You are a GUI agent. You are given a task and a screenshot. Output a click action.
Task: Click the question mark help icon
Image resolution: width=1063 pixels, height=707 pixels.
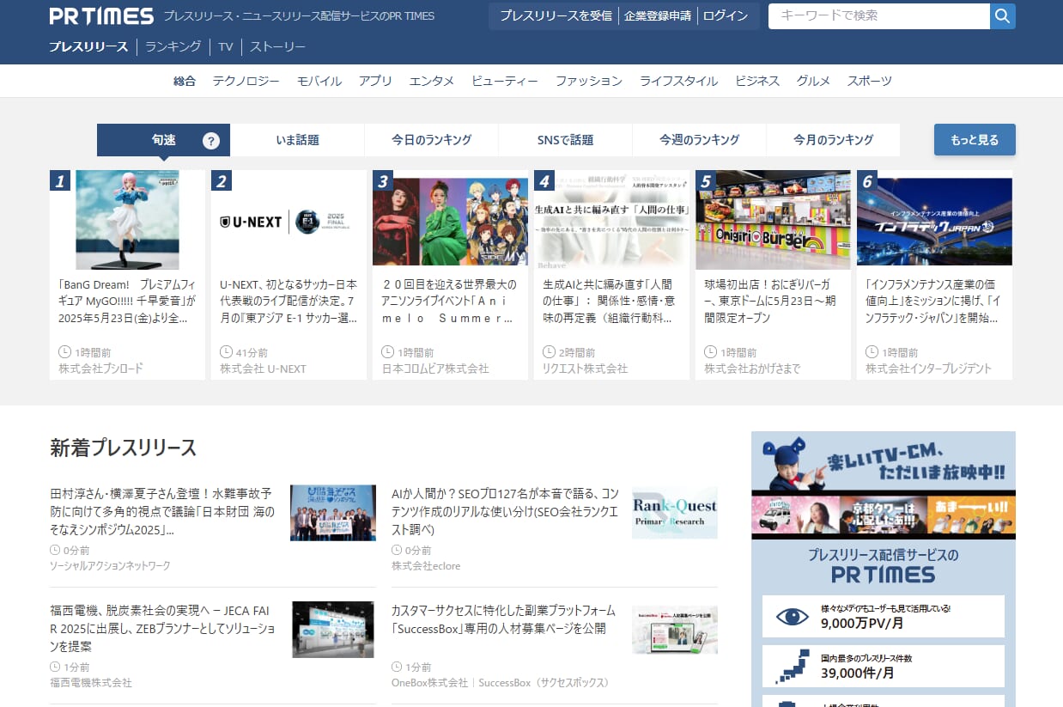[211, 141]
